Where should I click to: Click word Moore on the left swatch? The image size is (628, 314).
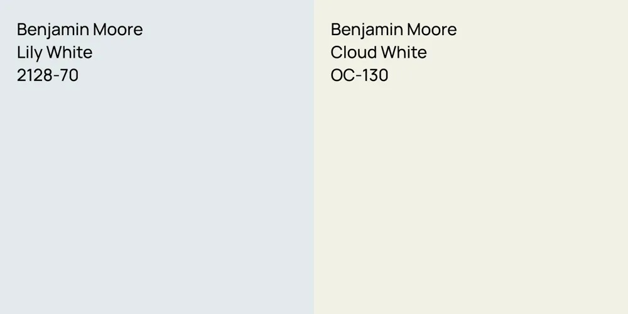(117, 30)
